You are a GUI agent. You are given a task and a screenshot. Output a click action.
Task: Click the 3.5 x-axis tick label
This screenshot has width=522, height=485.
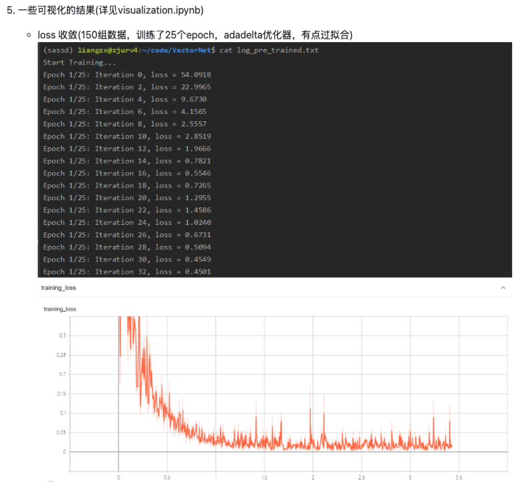(x=458, y=478)
